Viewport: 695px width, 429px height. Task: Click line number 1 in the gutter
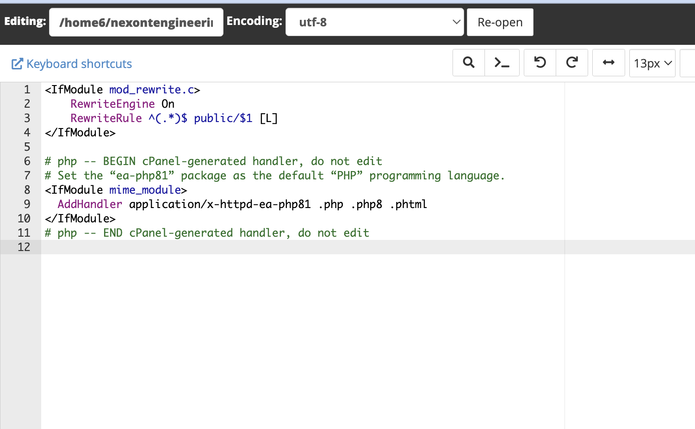27,90
